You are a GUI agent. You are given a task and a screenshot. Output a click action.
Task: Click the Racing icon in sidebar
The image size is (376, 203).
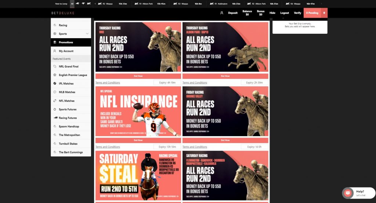[55, 25]
